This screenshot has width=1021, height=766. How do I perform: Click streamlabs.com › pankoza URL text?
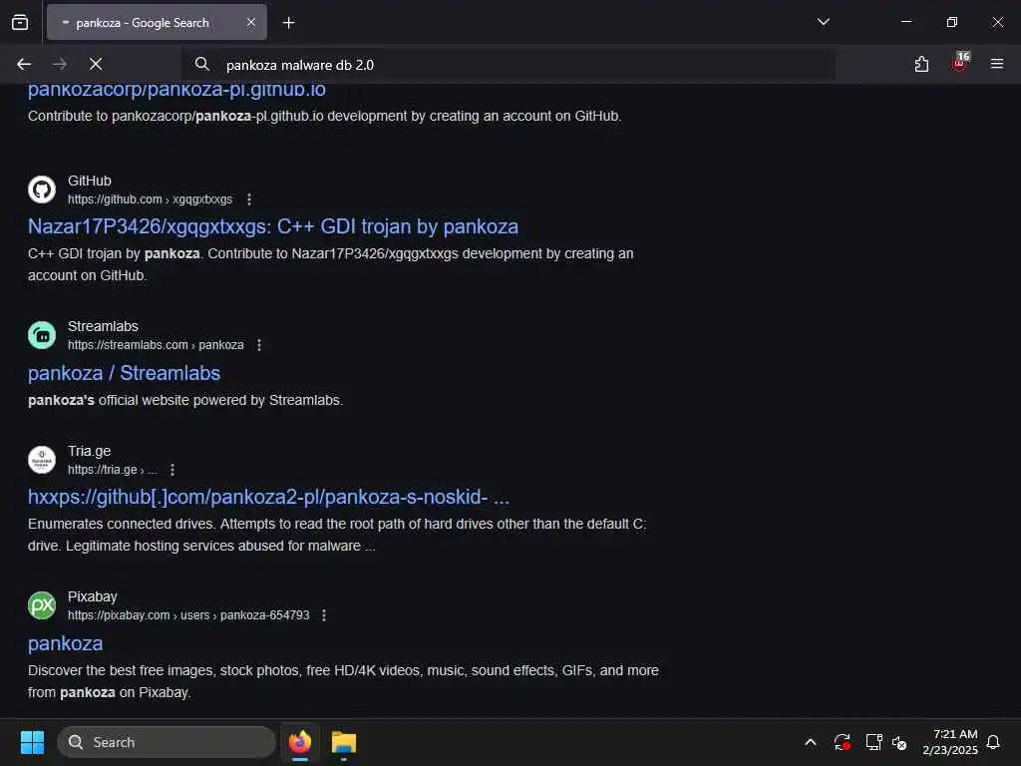(x=156, y=345)
